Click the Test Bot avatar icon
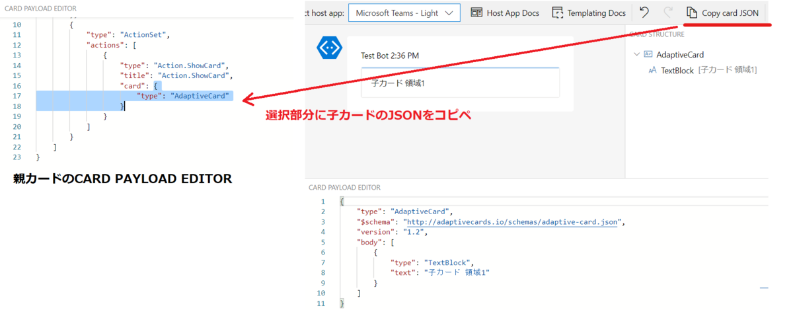This screenshot has width=793, height=310. (328, 49)
